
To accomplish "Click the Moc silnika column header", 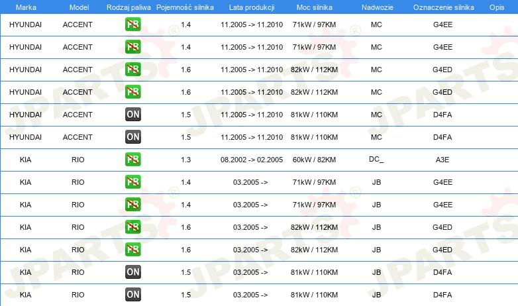I will point(314,7).
